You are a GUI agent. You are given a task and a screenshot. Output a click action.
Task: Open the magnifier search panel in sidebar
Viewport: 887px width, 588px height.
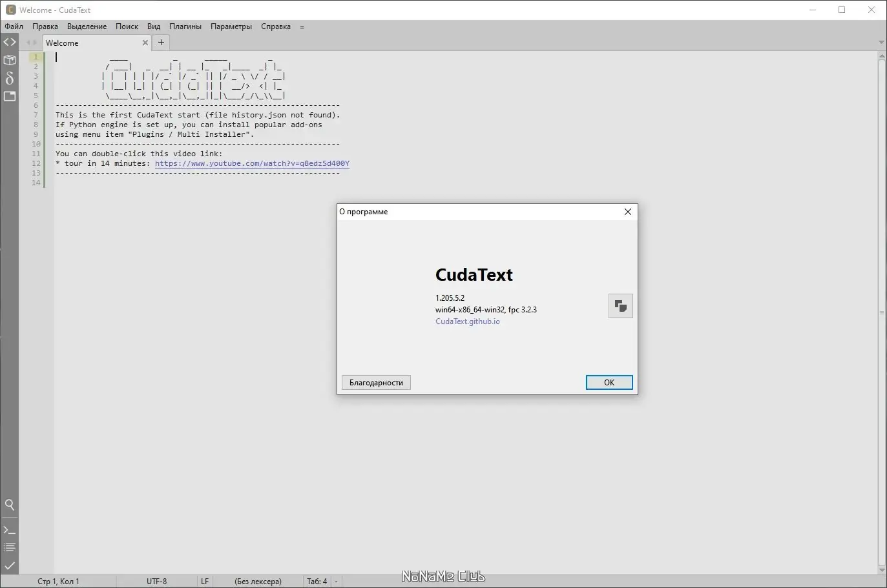click(x=10, y=505)
